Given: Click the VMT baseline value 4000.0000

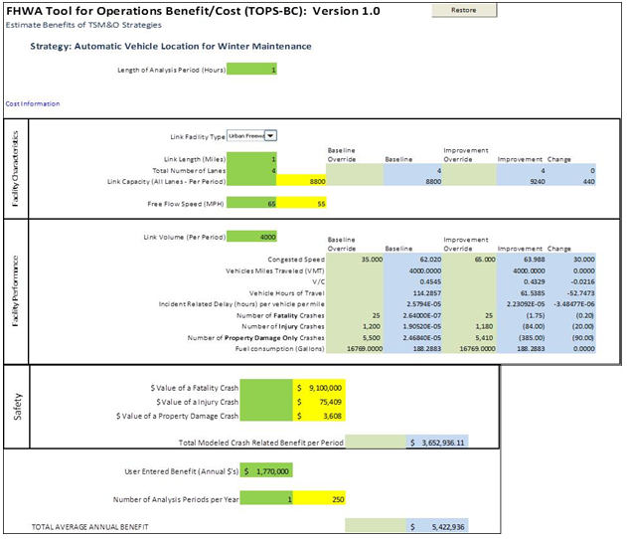Looking at the screenshot, I should click(412, 270).
